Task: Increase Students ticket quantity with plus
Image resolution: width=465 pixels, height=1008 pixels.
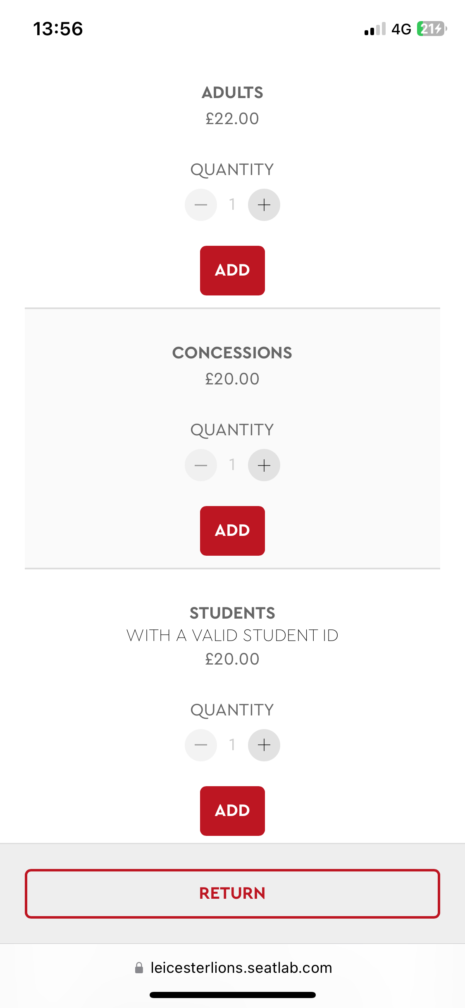Action: (264, 745)
